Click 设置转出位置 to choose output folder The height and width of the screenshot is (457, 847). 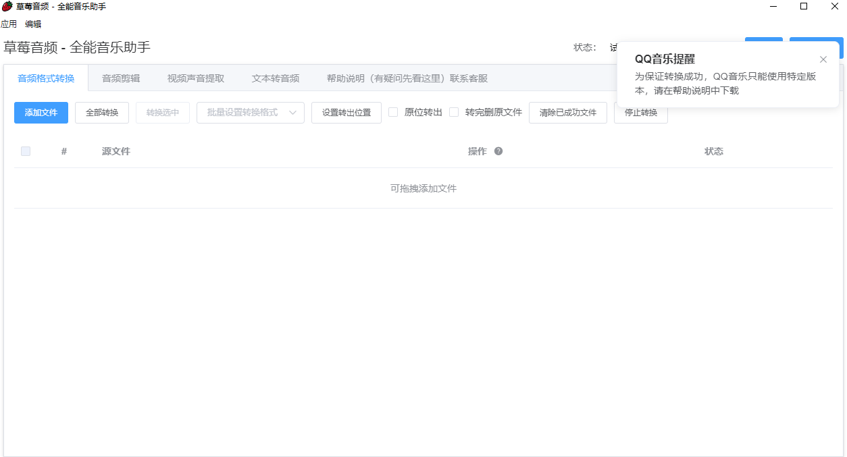pyautogui.click(x=346, y=113)
